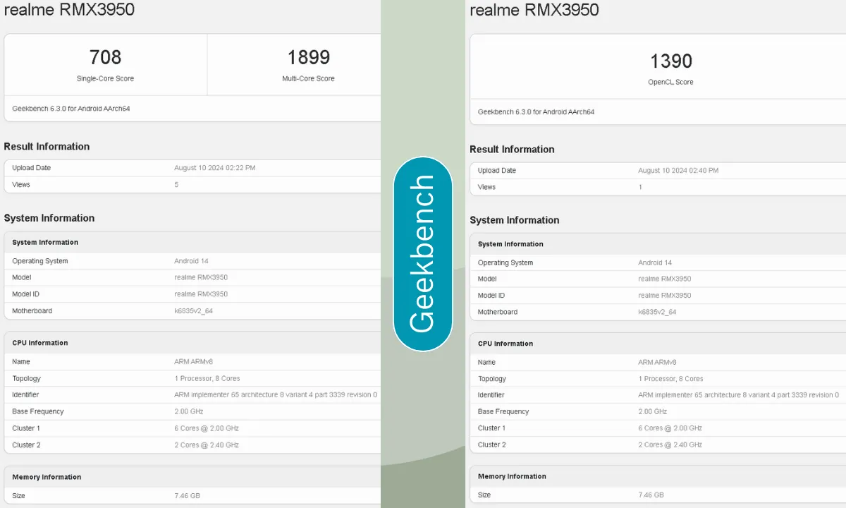Click memory size "7.46 GB" on the OpenCL page
846x508 pixels.
tap(651, 495)
